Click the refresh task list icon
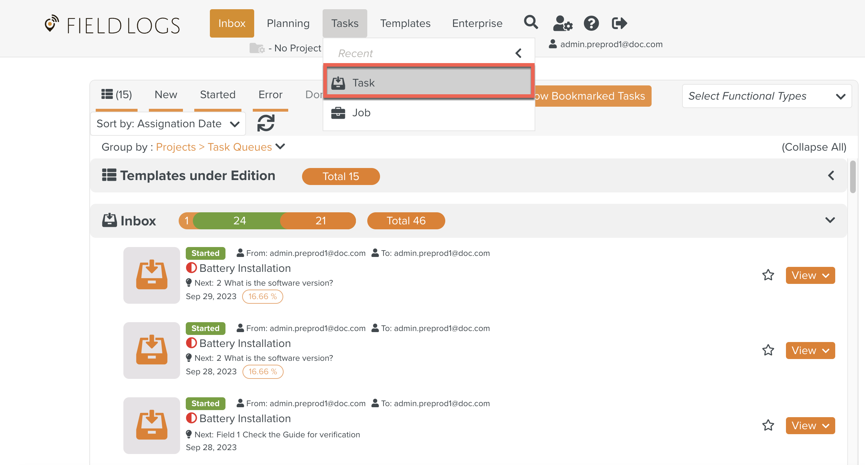This screenshot has height=465, width=865. pos(266,123)
